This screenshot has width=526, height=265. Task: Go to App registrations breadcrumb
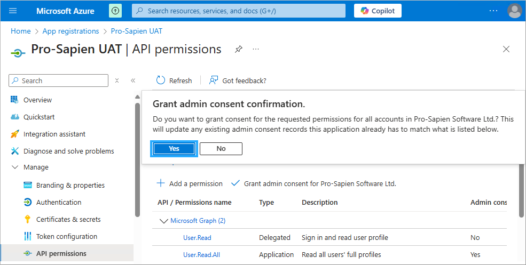(70, 31)
